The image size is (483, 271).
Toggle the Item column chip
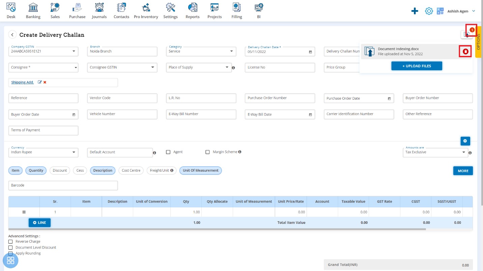(x=16, y=170)
